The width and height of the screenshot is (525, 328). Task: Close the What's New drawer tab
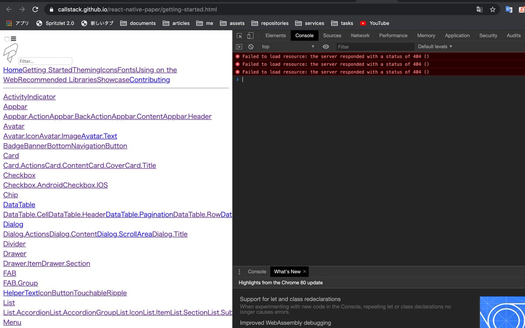tap(304, 272)
